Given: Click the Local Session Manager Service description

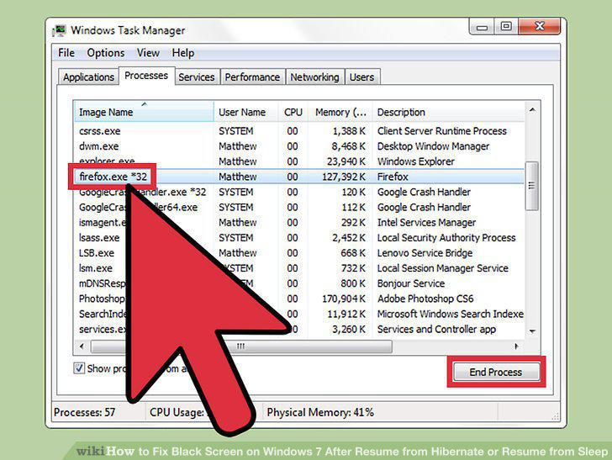Looking at the screenshot, I should point(442,268).
